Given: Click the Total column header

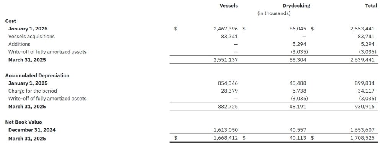Looking at the screenshot, I should pos(371,6).
